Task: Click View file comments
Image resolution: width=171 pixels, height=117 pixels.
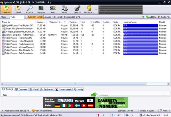Action: pos(42,111)
